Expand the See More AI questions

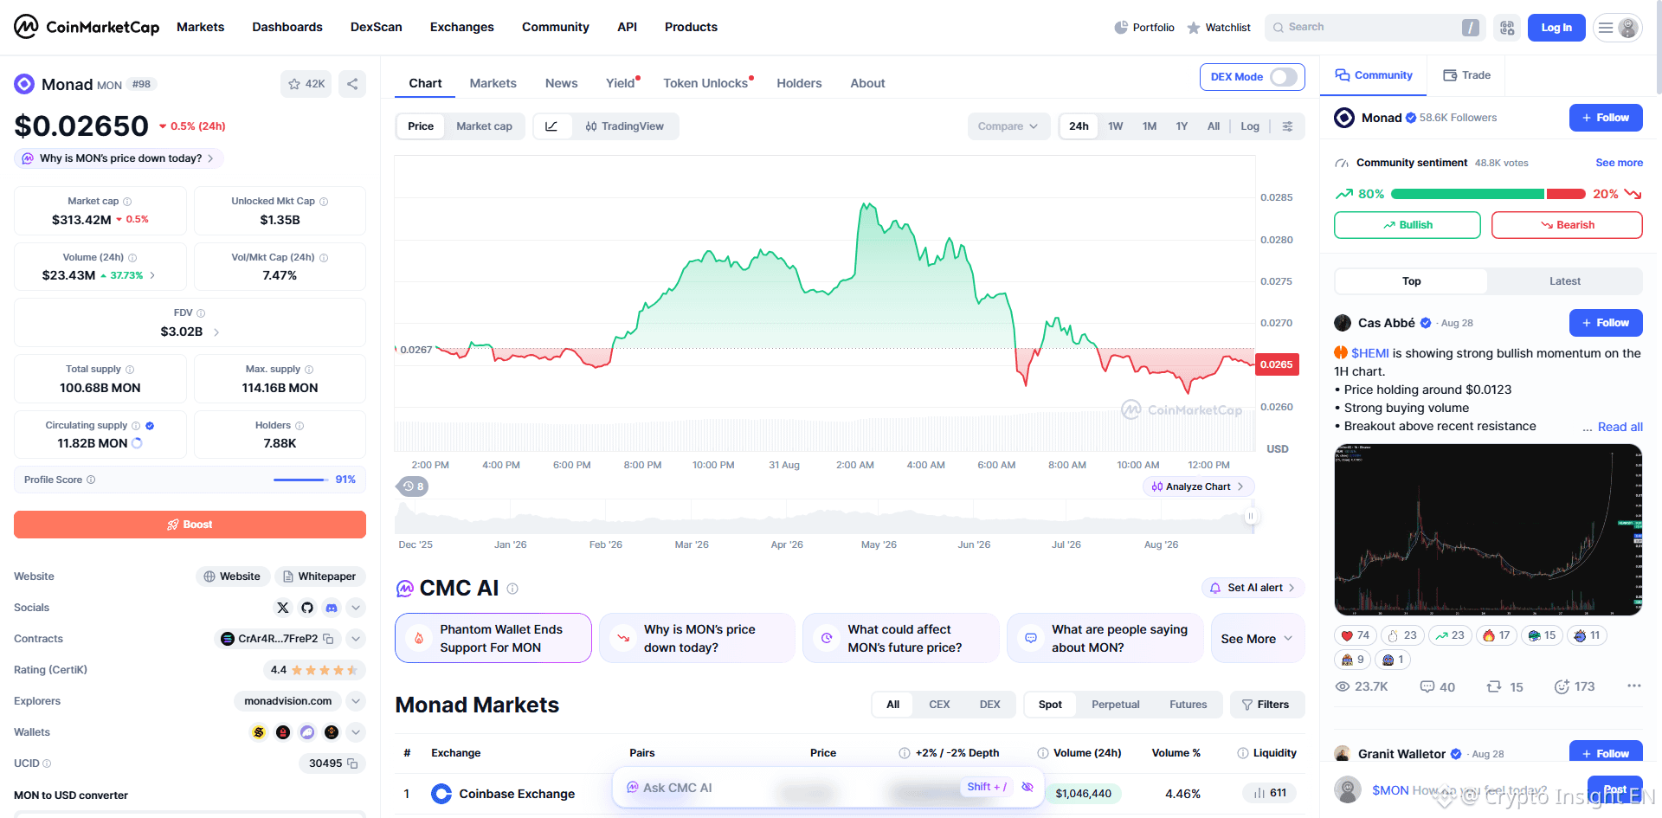click(1258, 639)
